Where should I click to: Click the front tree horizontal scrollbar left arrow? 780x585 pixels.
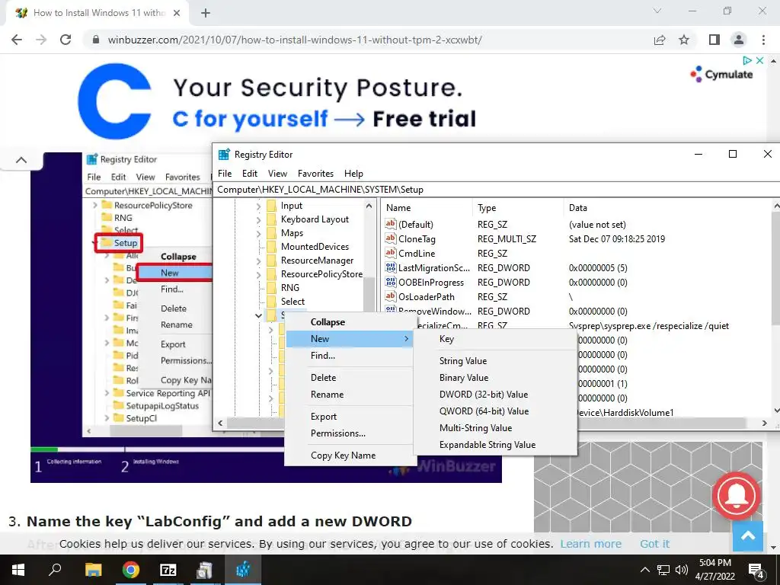[220, 424]
